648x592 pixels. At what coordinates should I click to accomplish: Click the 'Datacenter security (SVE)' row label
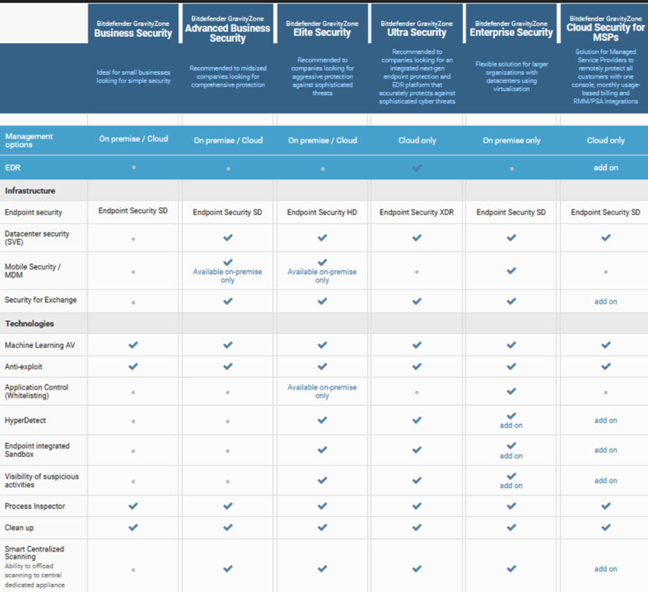37,238
